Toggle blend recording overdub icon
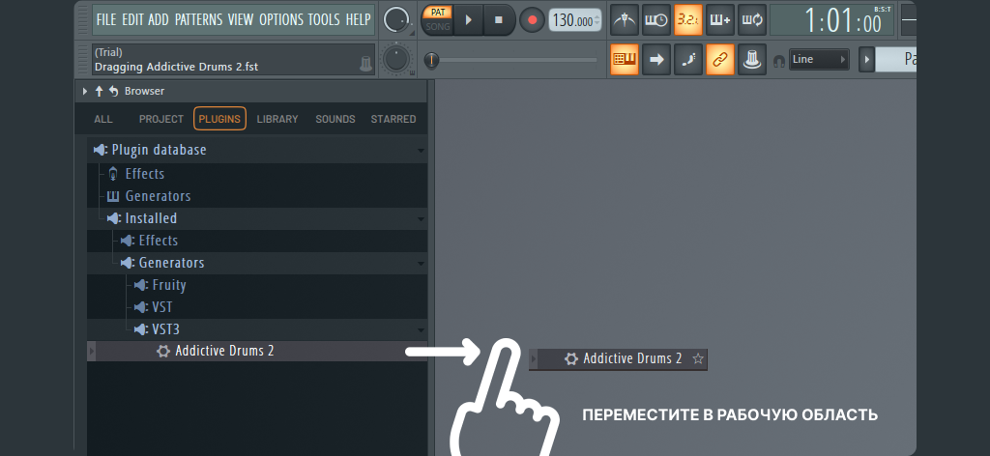990x456 pixels. click(x=720, y=20)
